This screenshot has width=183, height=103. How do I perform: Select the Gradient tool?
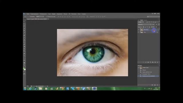24,47
